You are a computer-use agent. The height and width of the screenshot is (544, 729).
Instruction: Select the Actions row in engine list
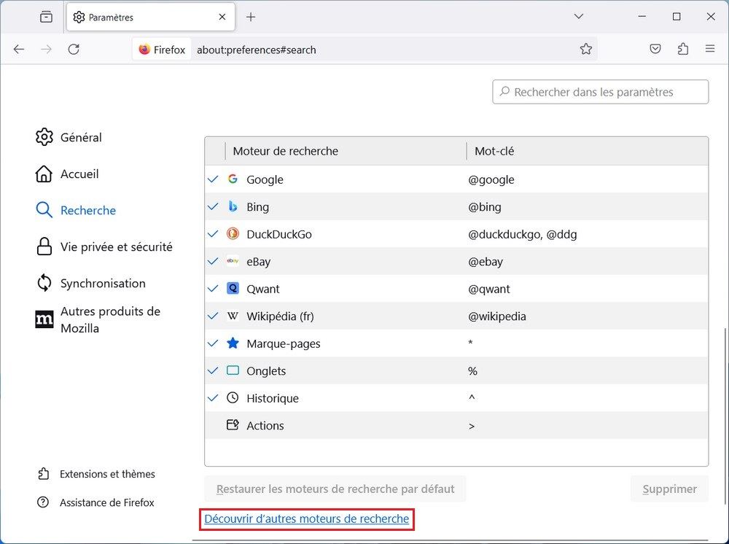pyautogui.click(x=265, y=426)
